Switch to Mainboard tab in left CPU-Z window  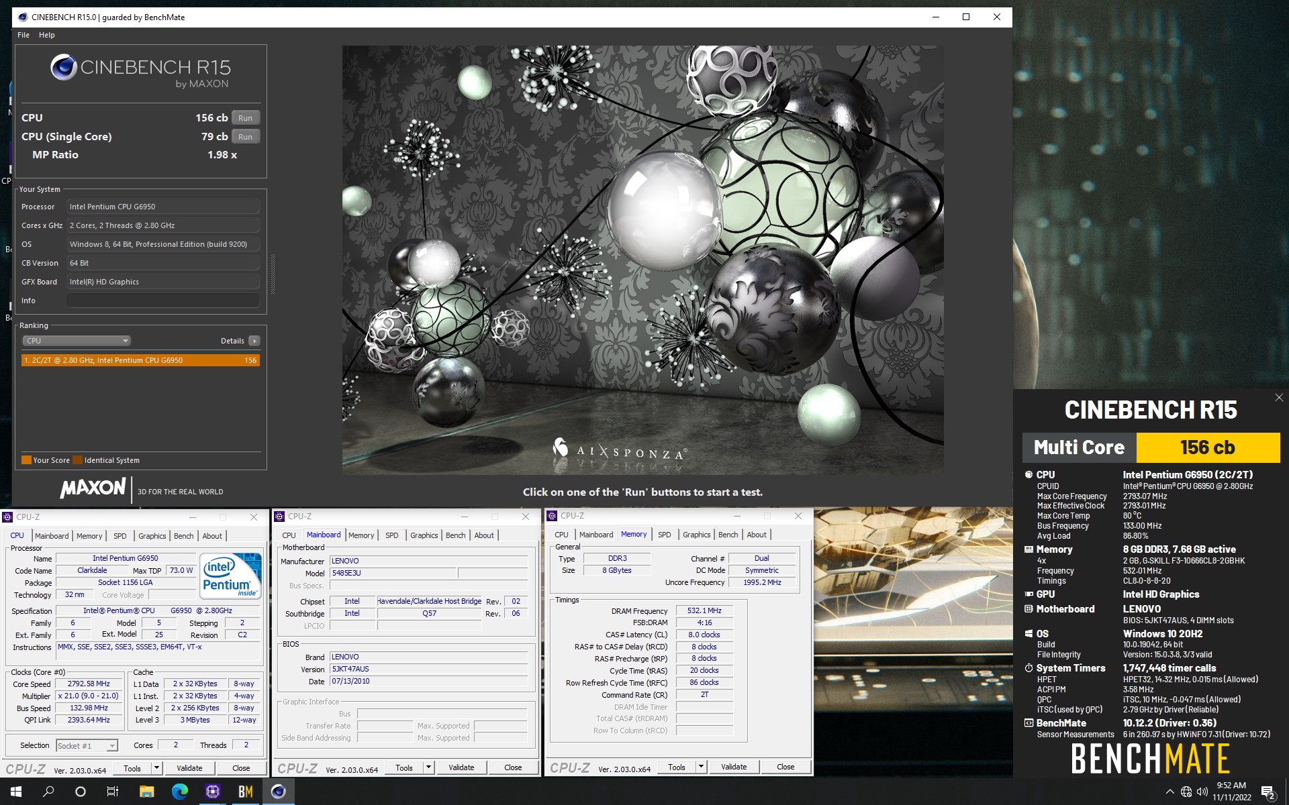click(x=52, y=536)
